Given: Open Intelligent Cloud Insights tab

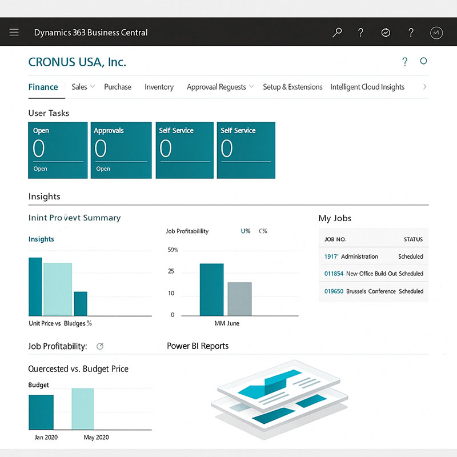Looking at the screenshot, I should coord(367,87).
